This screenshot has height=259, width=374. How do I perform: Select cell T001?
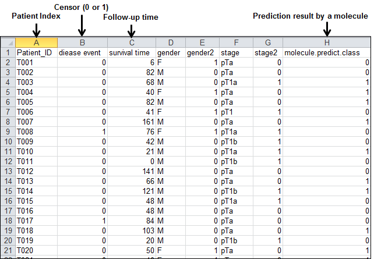36,62
